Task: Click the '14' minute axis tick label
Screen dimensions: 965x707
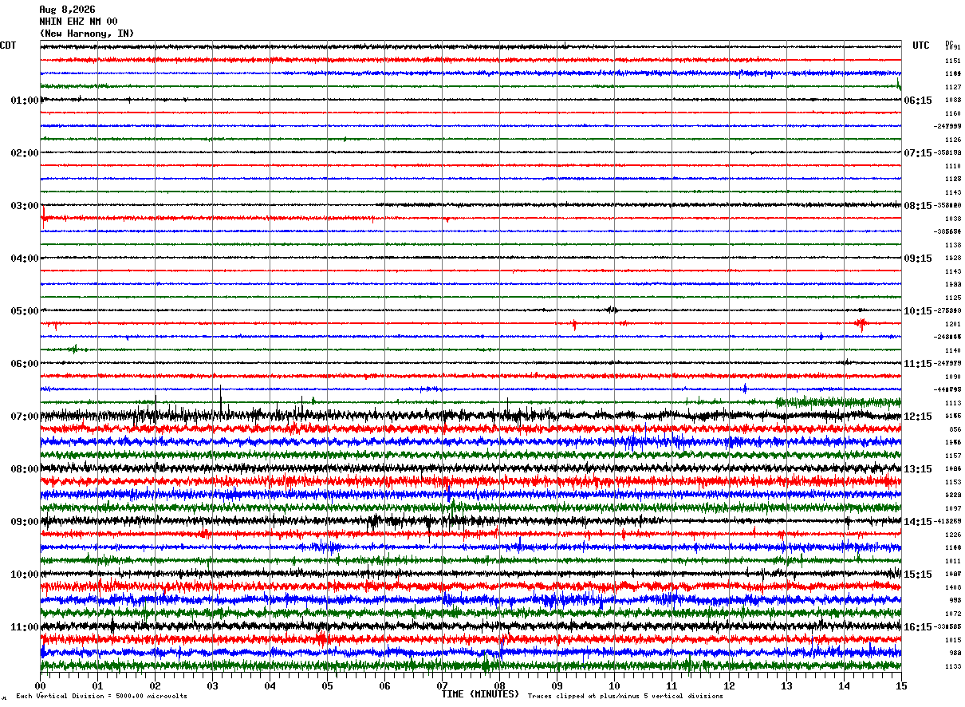Action: tap(845, 685)
